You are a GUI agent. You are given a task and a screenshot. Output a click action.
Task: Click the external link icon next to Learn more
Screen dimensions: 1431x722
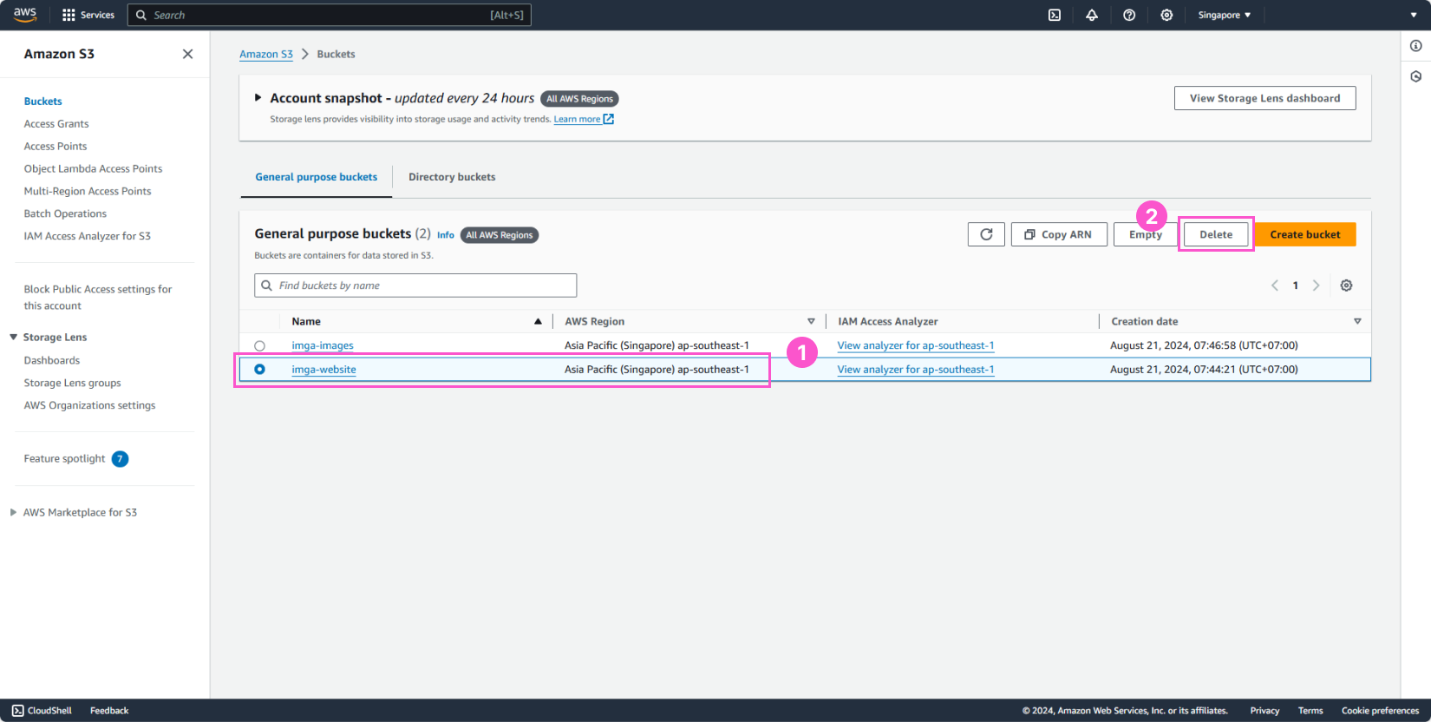tap(609, 119)
